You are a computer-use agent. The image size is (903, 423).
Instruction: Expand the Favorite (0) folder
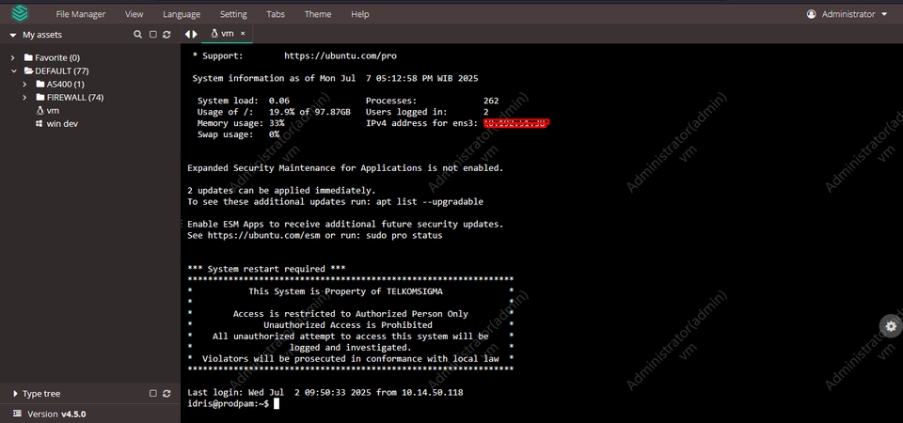point(12,57)
